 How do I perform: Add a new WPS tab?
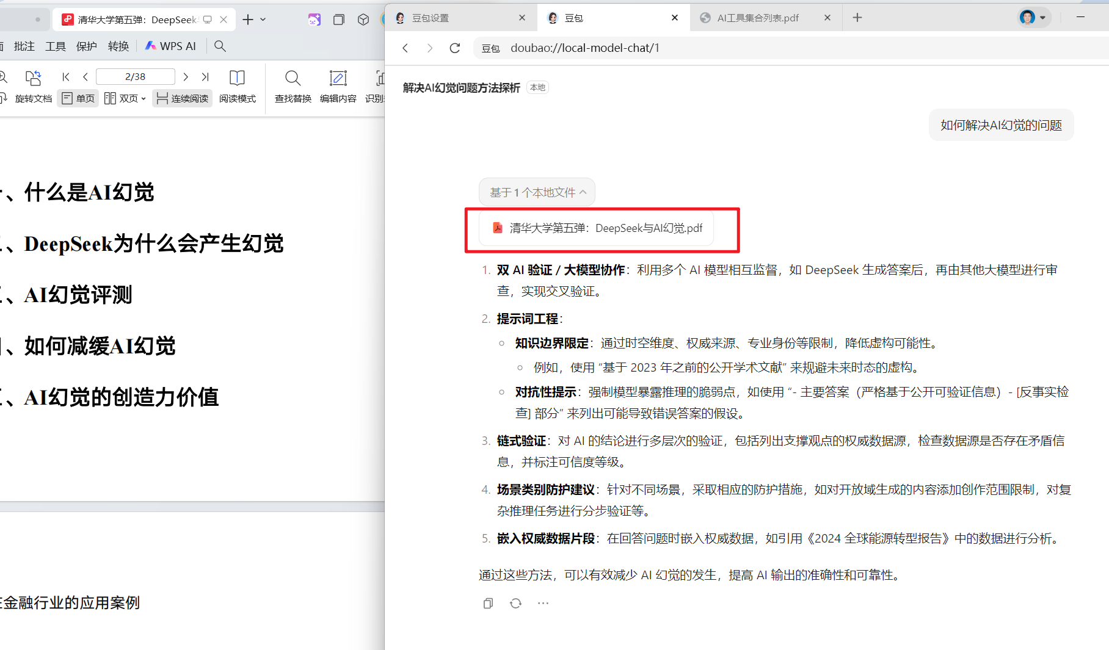point(247,20)
